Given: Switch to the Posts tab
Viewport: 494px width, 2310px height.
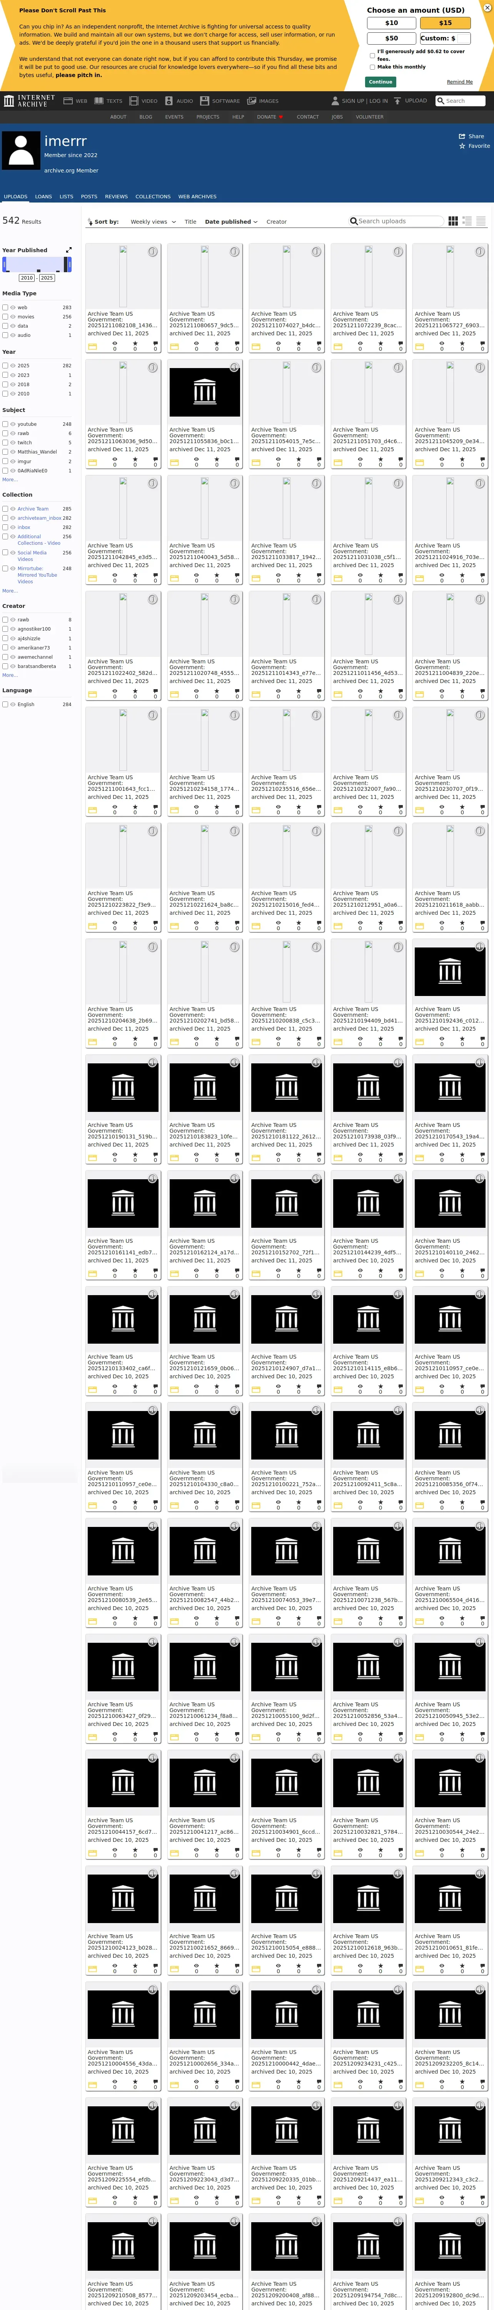Looking at the screenshot, I should pyautogui.click(x=89, y=196).
